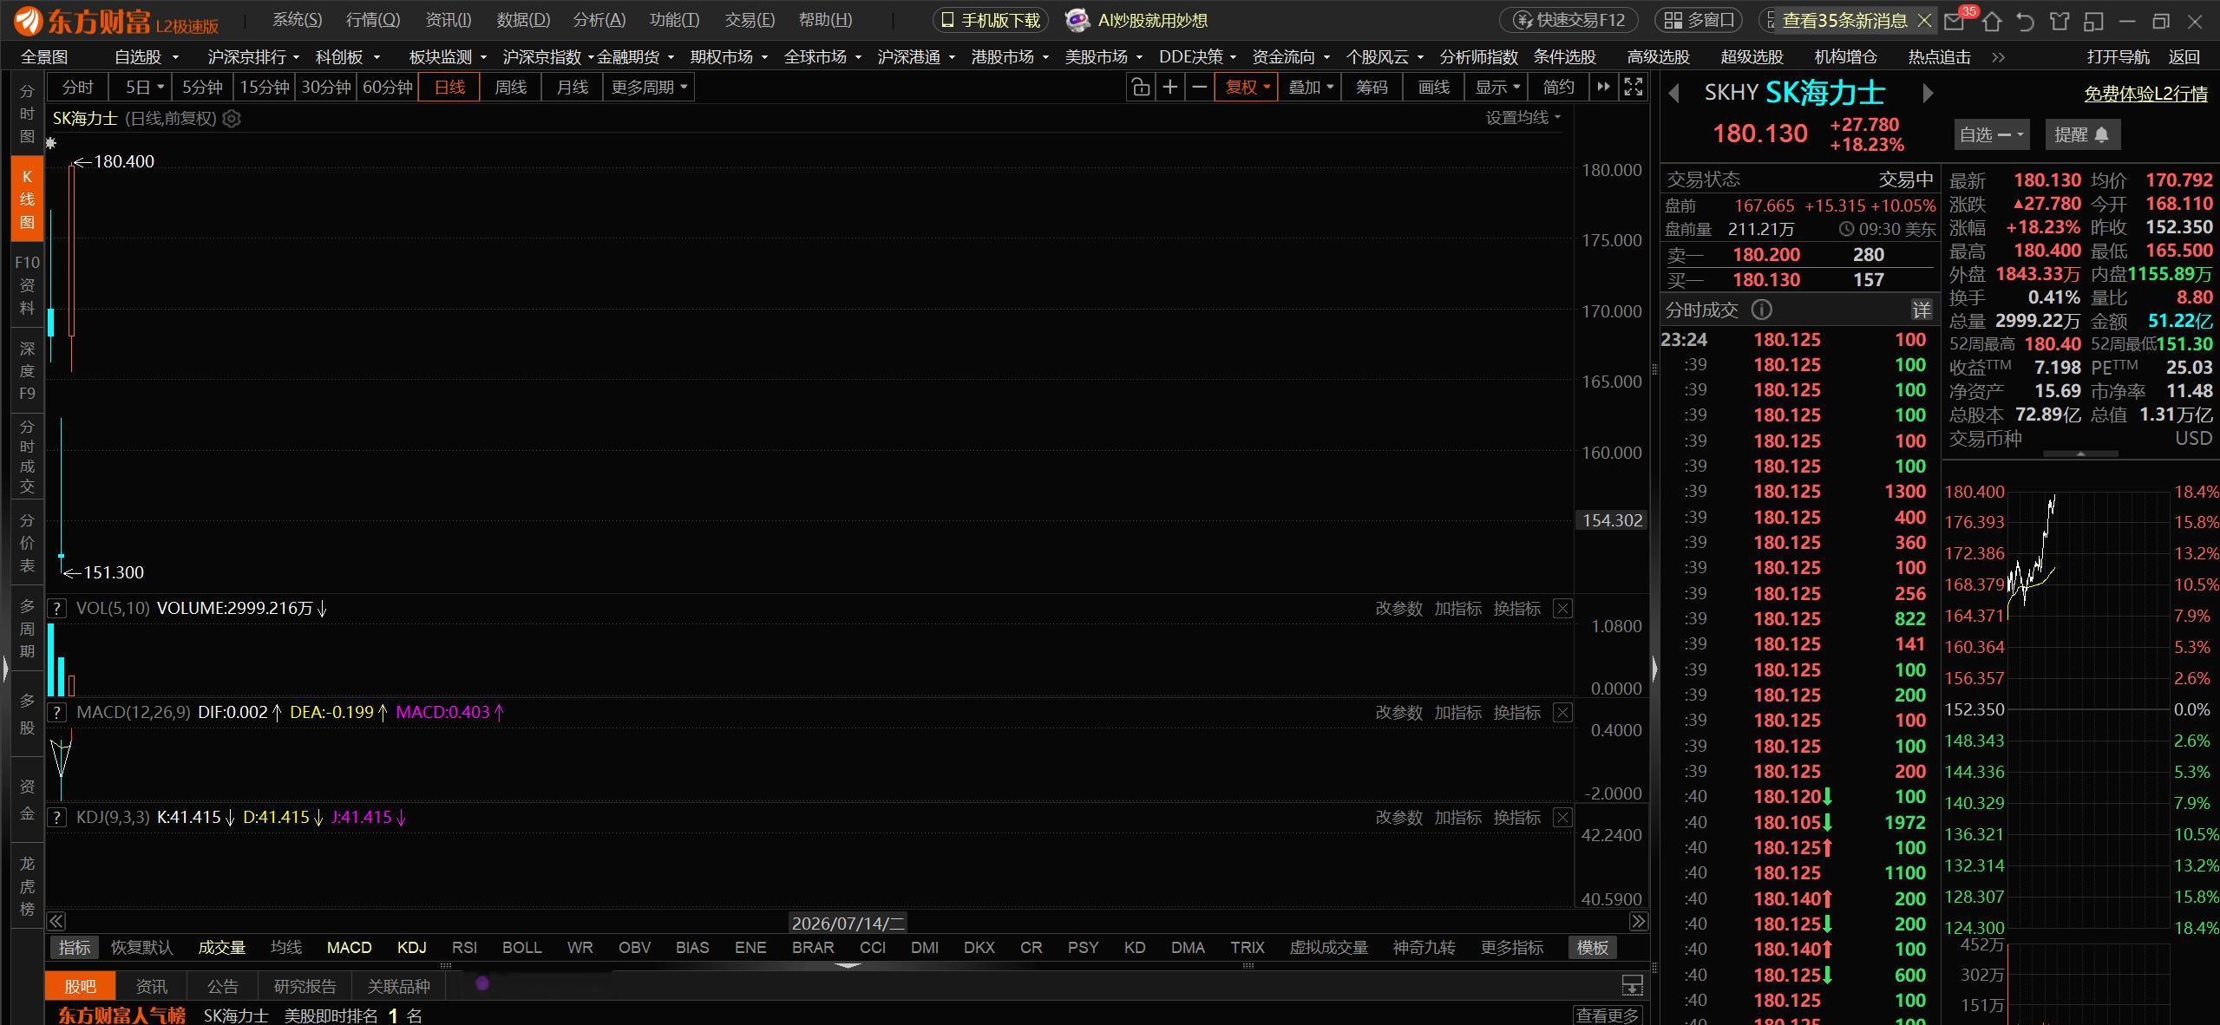Open 设置均线 dropdown
Viewport: 2220px width, 1025px height.
coord(1523,118)
